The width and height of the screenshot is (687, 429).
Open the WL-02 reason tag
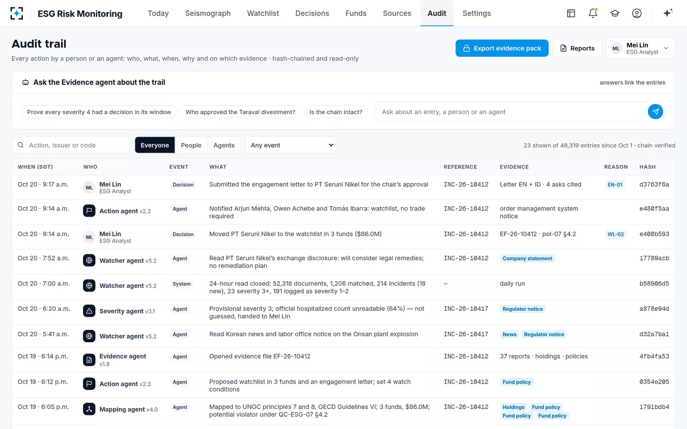(615, 234)
